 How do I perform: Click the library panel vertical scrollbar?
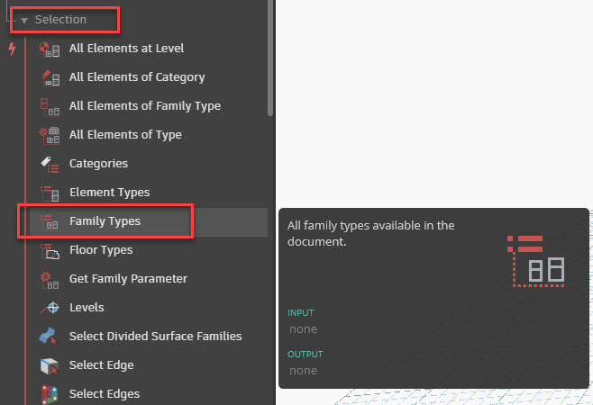pyautogui.click(x=270, y=58)
